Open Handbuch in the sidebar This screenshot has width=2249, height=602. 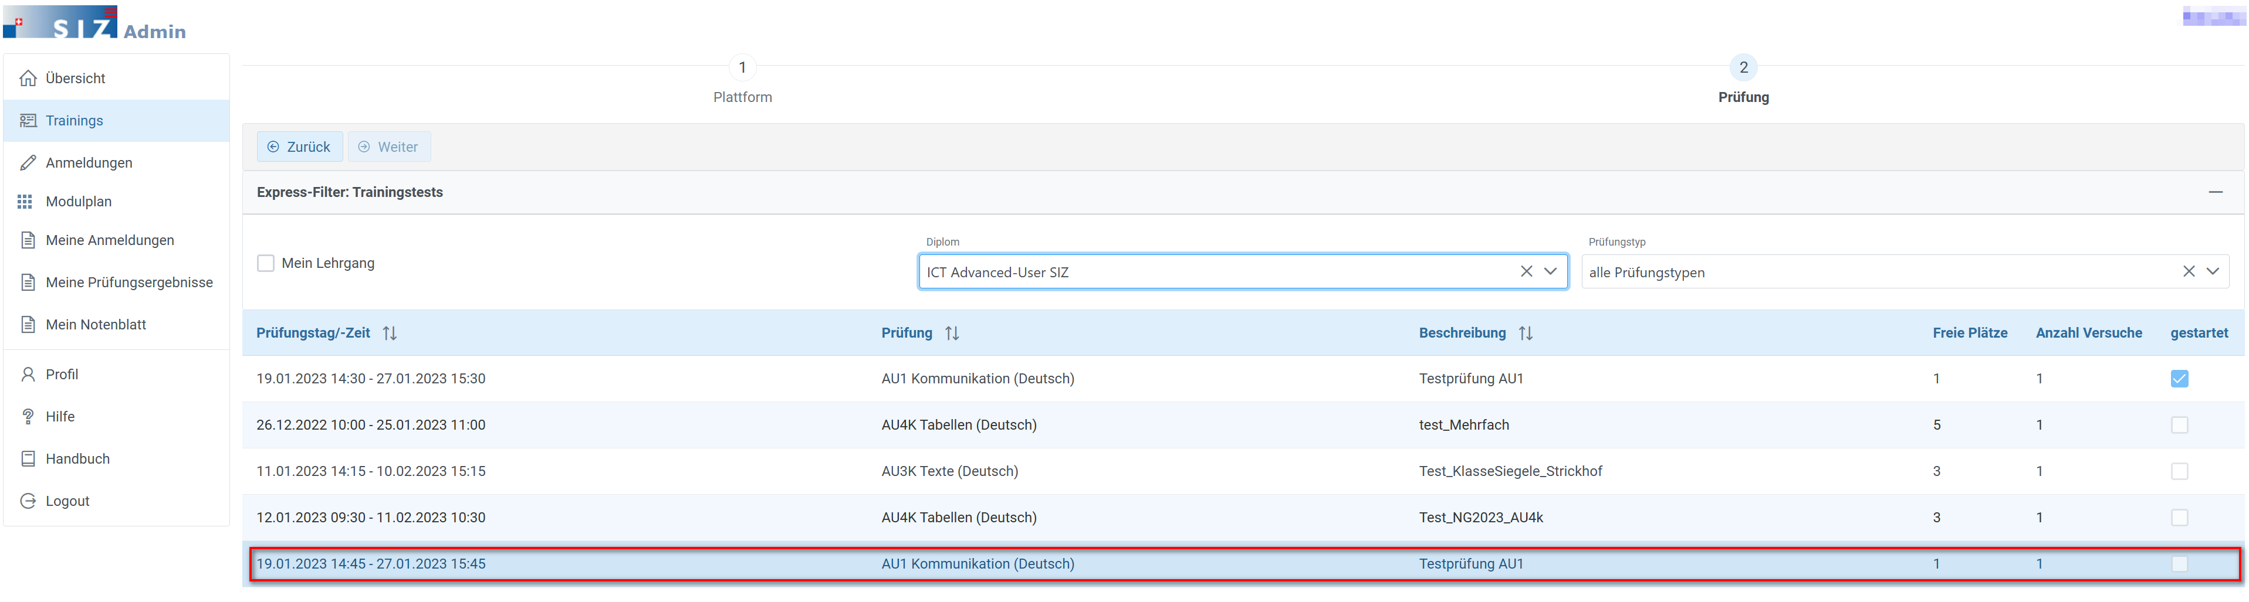(x=117, y=459)
